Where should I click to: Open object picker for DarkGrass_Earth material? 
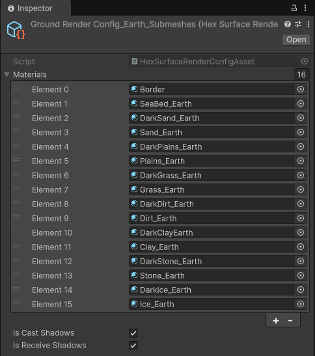point(301,175)
